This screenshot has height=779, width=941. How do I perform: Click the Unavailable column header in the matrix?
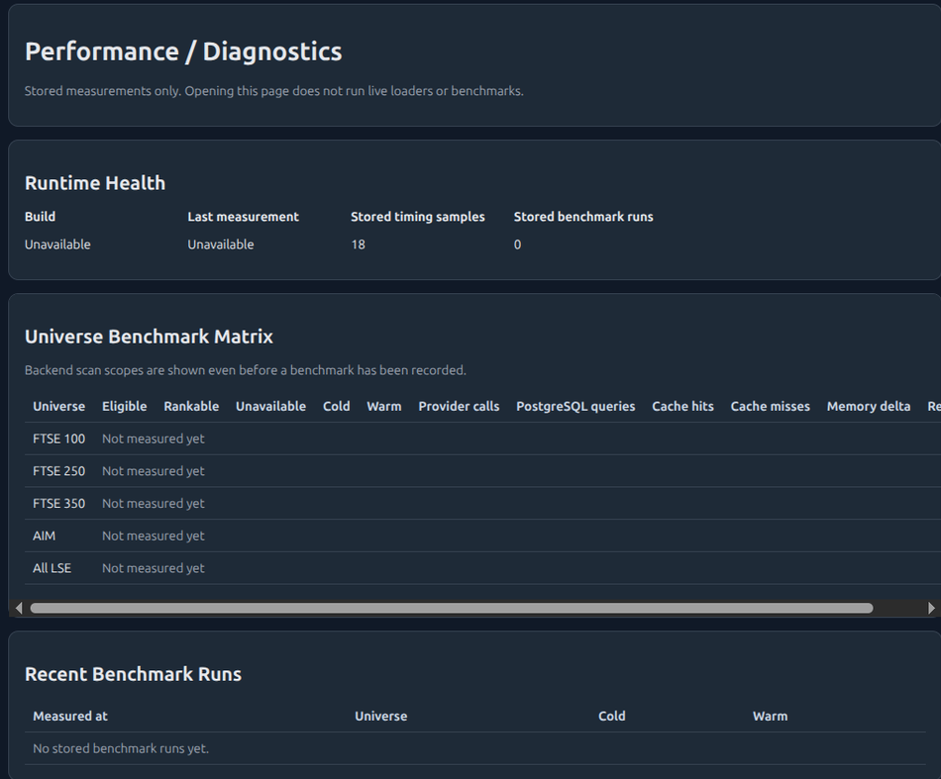270,406
